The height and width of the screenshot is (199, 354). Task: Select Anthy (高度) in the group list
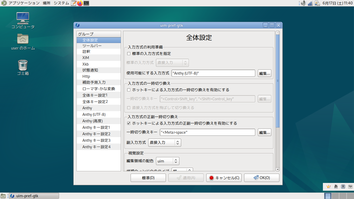click(99, 121)
